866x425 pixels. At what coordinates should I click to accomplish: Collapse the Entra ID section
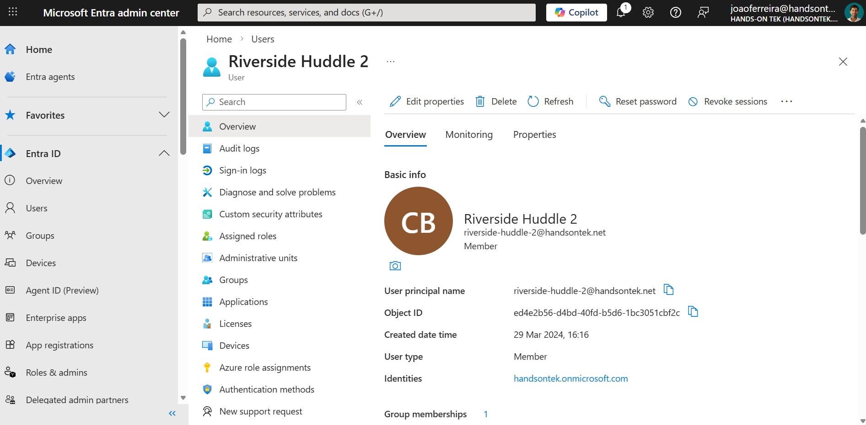164,153
